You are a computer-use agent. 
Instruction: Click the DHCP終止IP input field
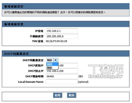(62, 71)
